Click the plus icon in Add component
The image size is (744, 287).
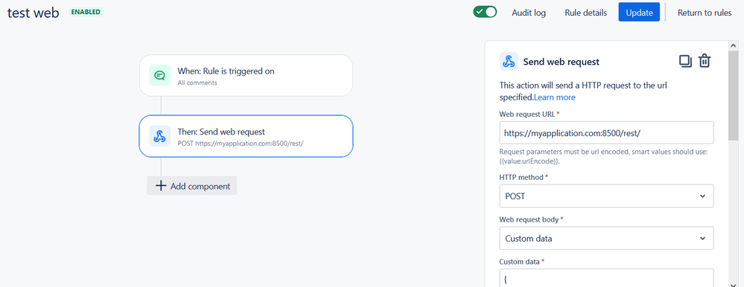click(x=162, y=186)
